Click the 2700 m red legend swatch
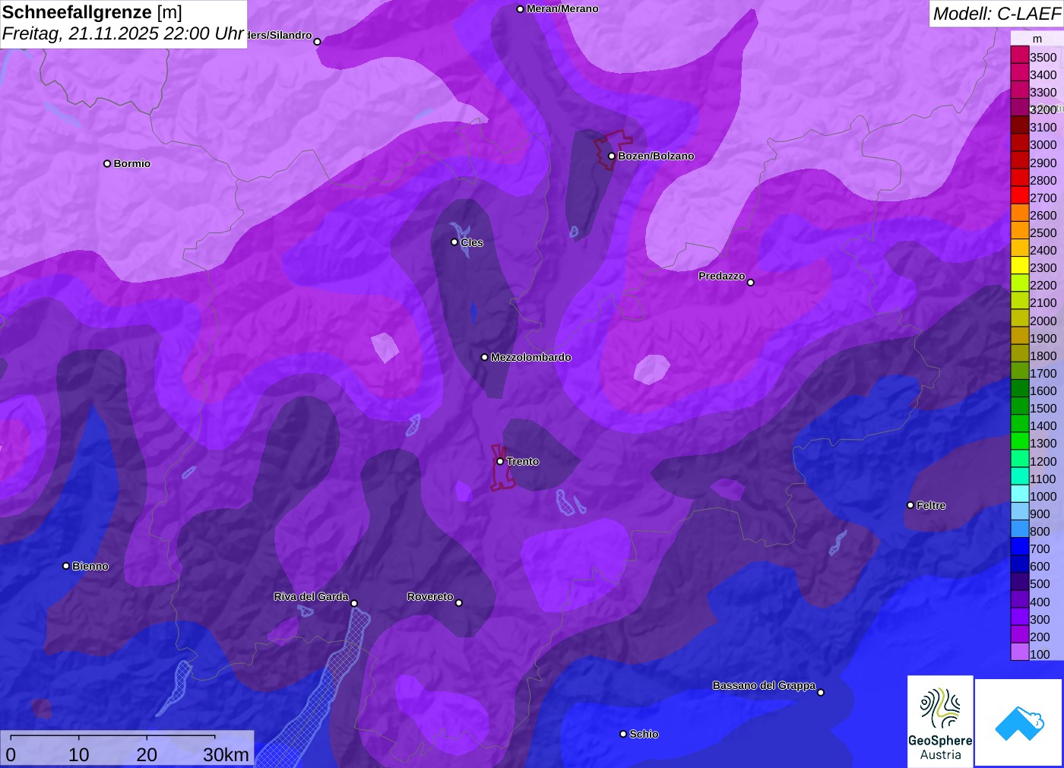 (1019, 194)
